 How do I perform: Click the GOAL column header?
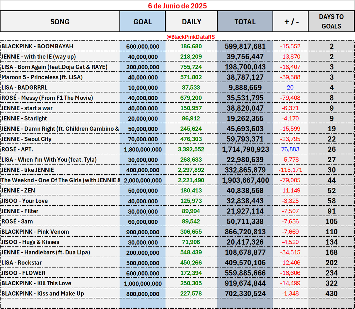143,22
